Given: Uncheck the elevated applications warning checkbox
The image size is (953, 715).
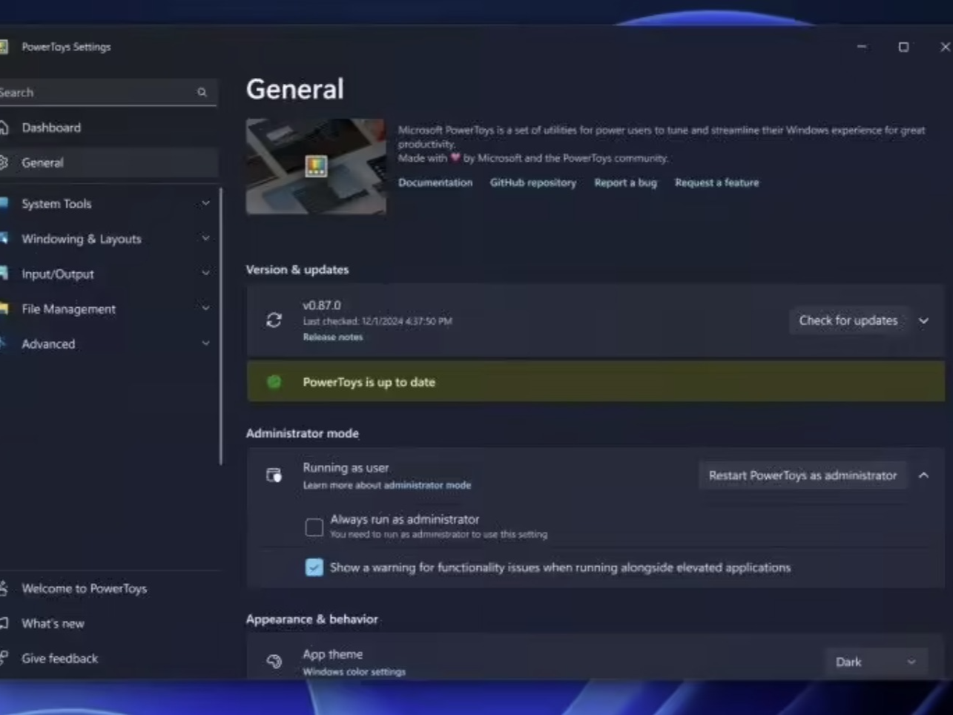Looking at the screenshot, I should click(314, 567).
